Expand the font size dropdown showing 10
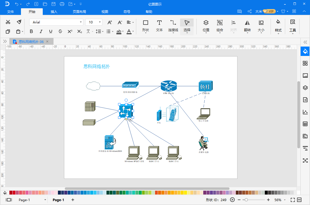The image size is (310, 205). point(100,22)
